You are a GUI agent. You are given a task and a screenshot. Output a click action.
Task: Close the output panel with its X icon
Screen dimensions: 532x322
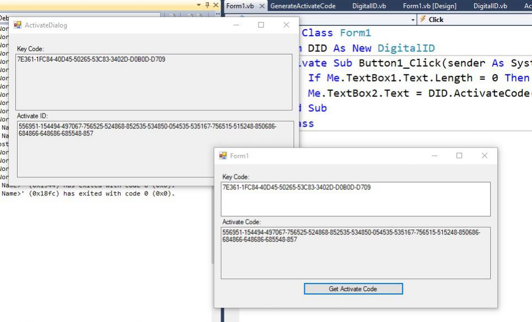point(216,5)
